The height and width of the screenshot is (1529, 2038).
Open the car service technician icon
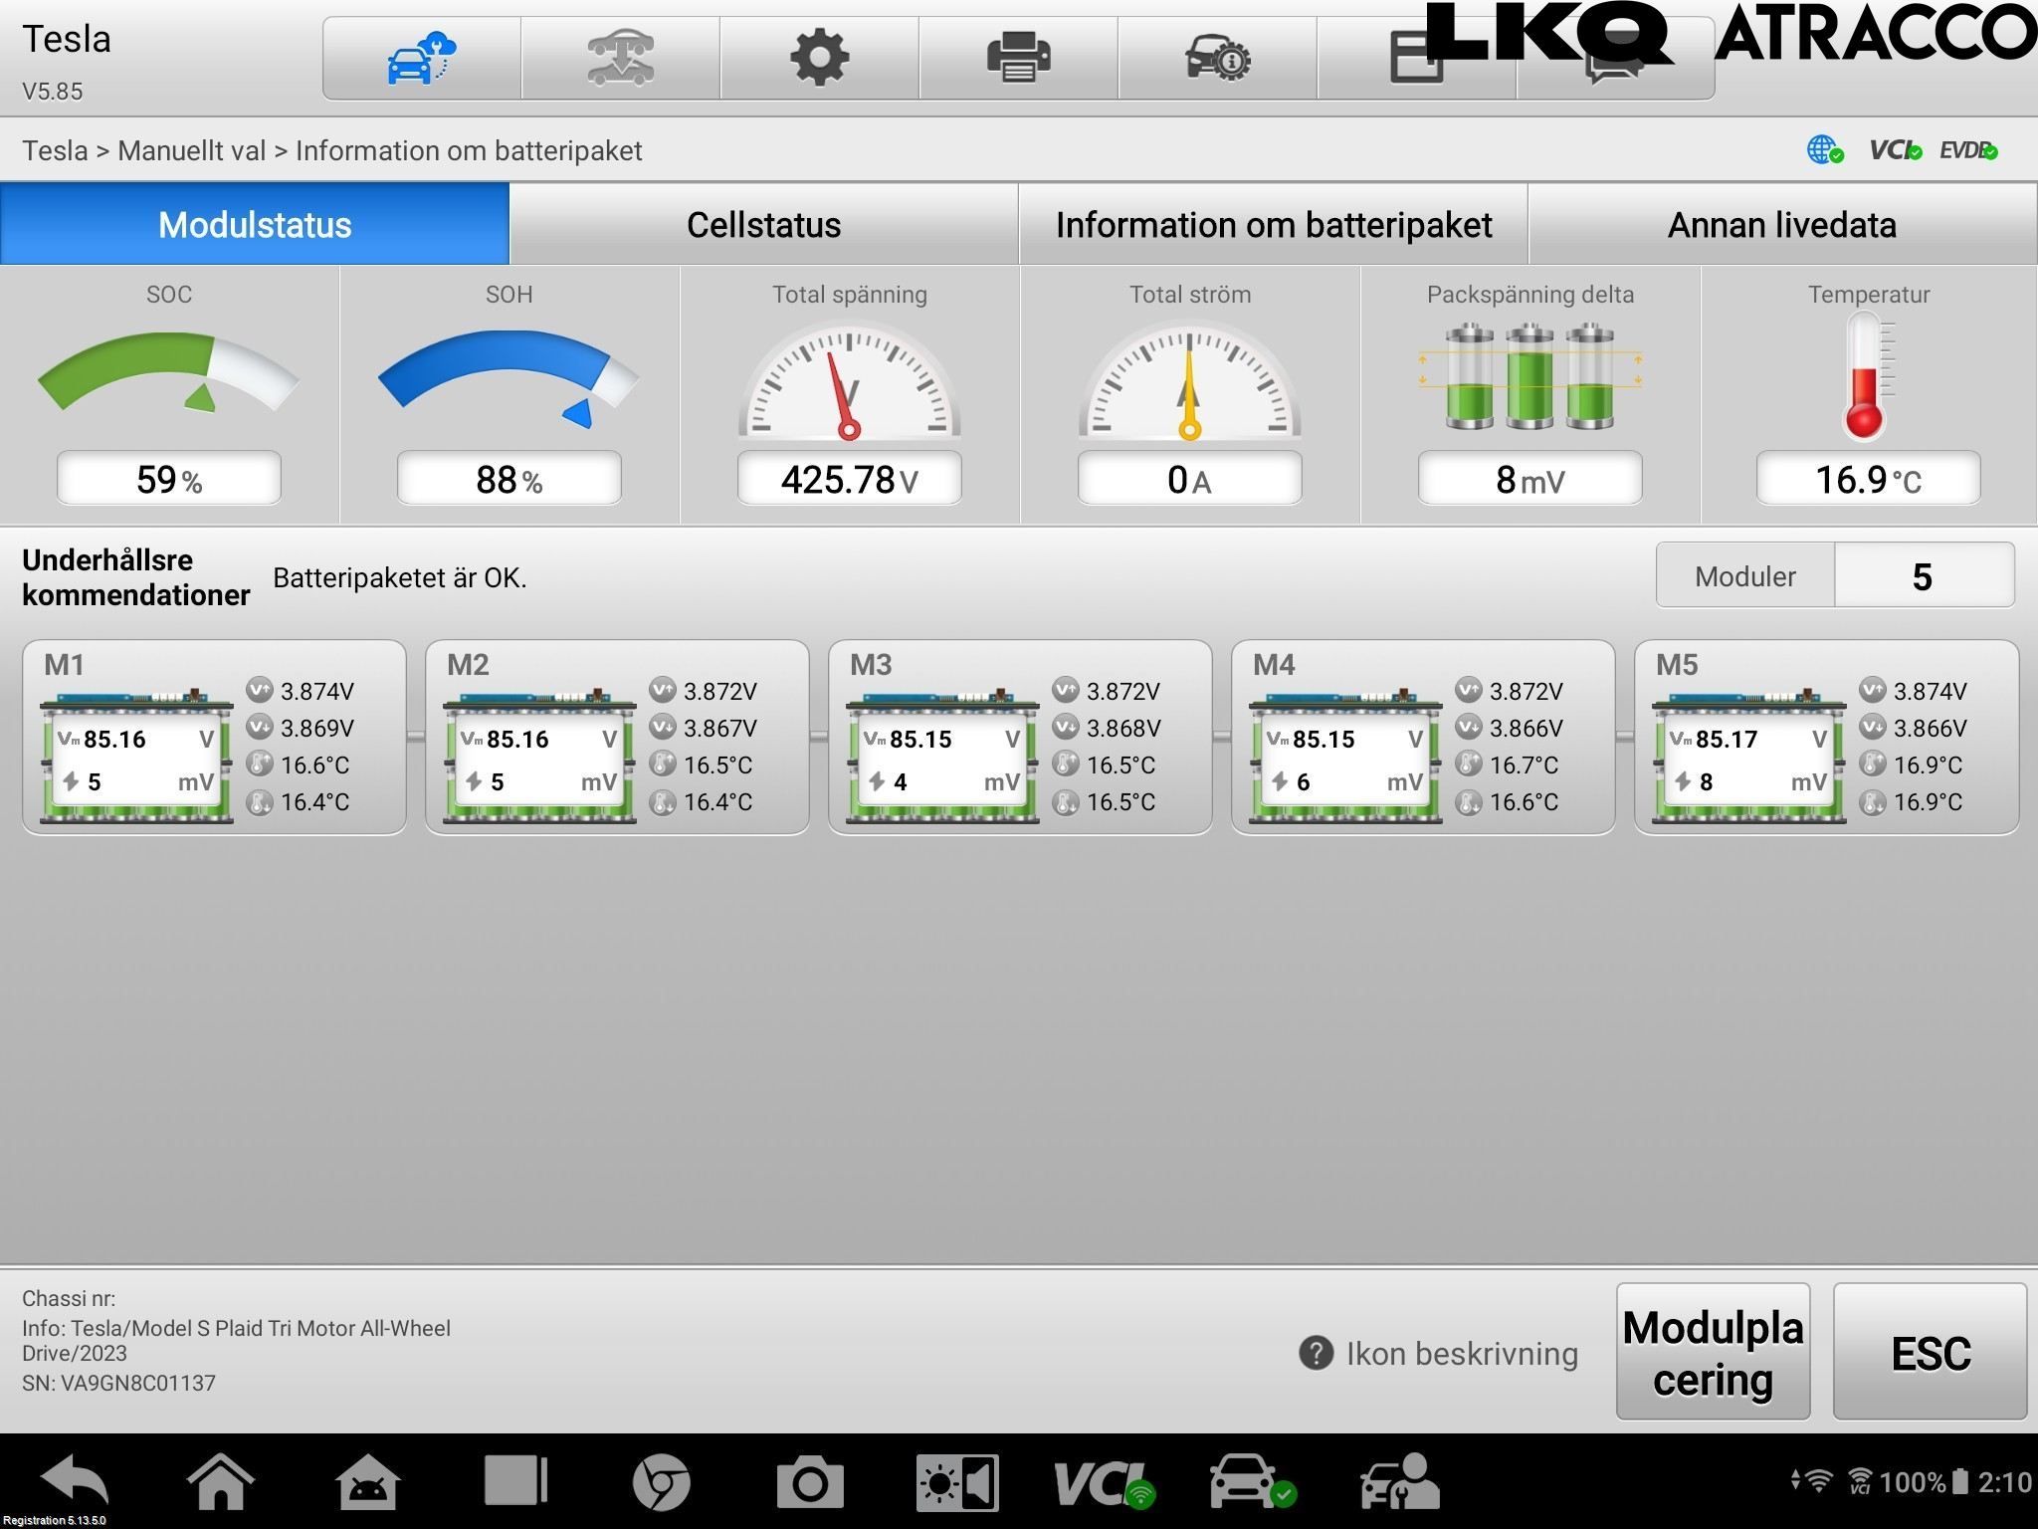[x=1399, y=1481]
